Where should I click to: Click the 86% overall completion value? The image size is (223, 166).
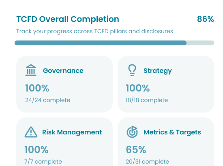point(206,19)
